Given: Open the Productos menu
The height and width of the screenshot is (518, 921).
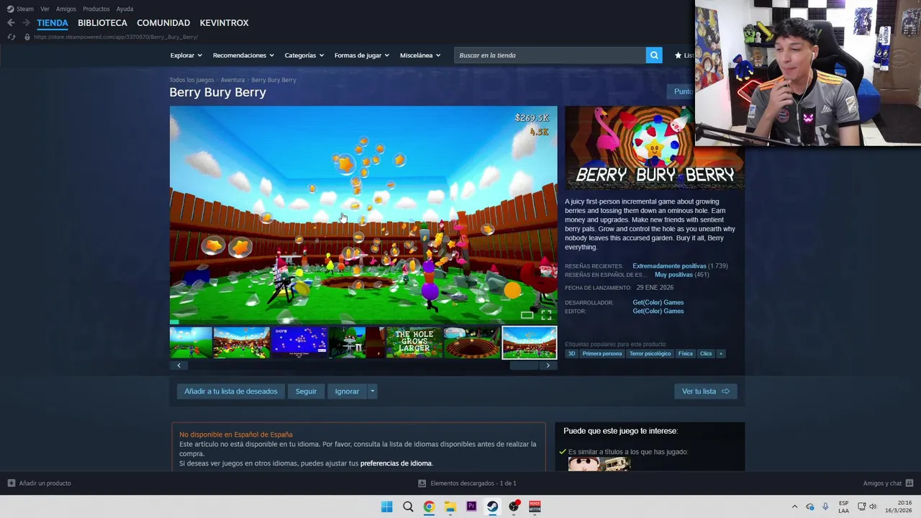Looking at the screenshot, I should point(96,9).
